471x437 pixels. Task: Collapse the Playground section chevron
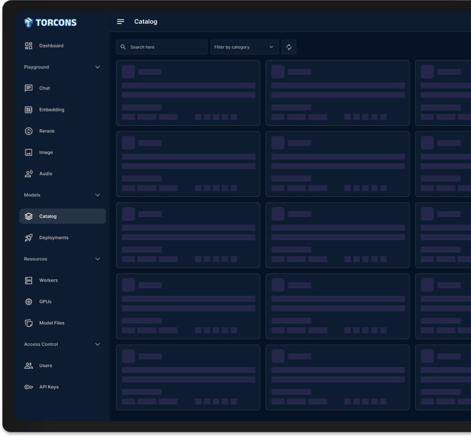(98, 67)
